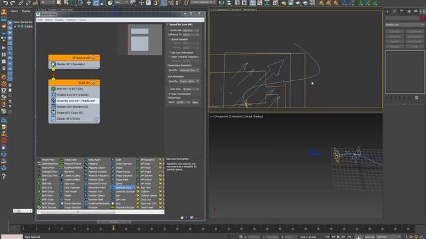426x239 pixels.
Task: Click the Link selection chain icon
Action: click(x=21, y=3)
